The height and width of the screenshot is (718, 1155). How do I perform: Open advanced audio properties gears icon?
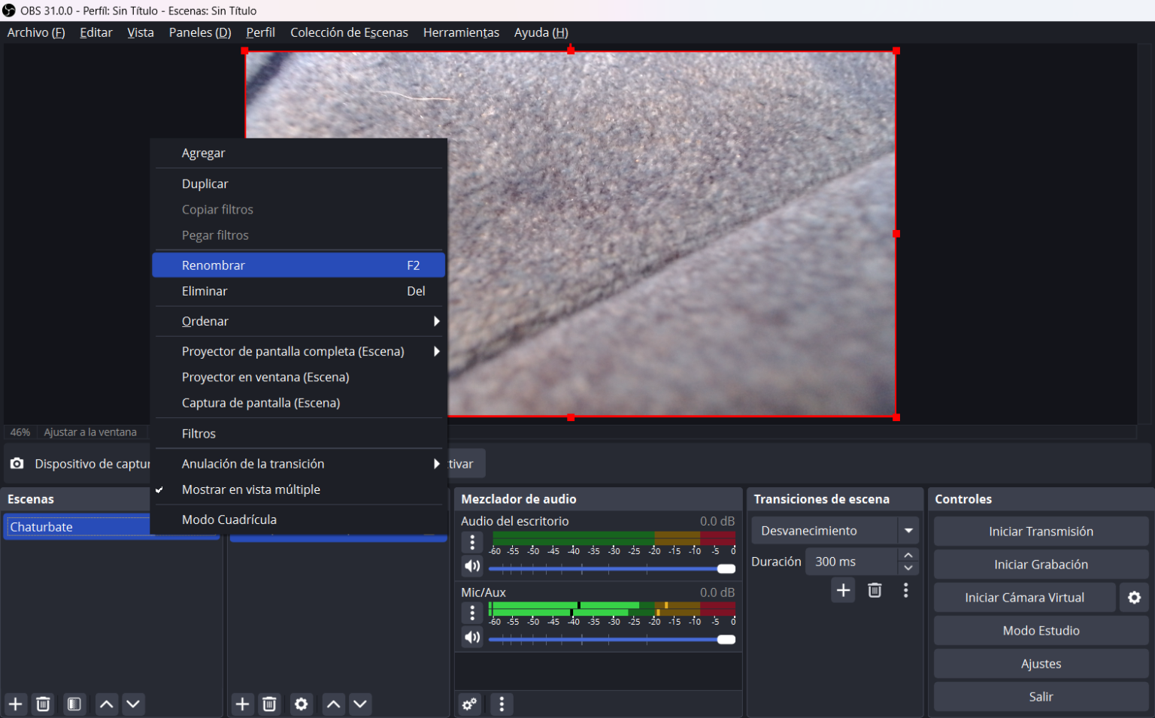(470, 704)
